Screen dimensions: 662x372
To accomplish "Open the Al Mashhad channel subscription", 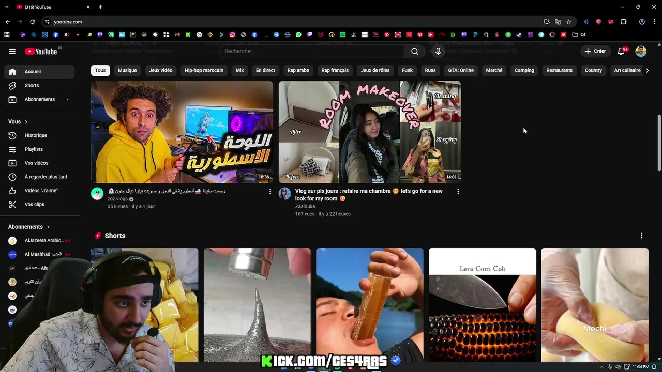I will (39, 254).
